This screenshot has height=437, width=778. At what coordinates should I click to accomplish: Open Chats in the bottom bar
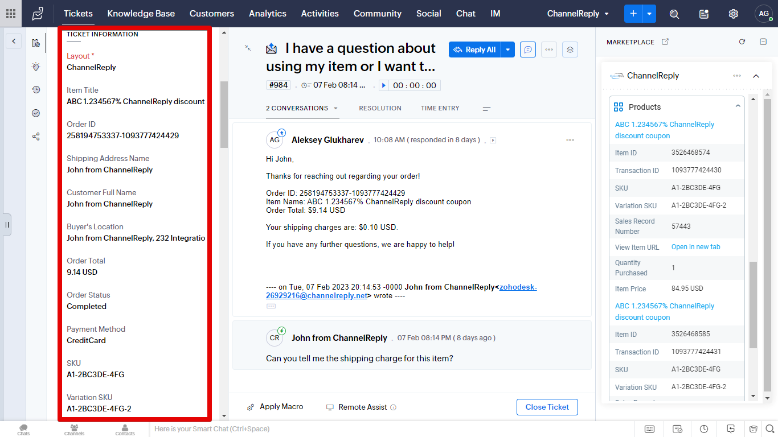coord(23,430)
